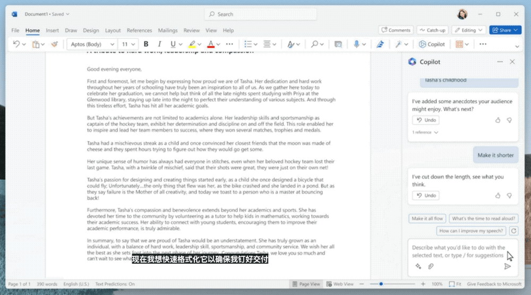Screen dimensions: 531x295
Task: Refresh the Copilot suggestion prompts
Action: tap(513, 231)
